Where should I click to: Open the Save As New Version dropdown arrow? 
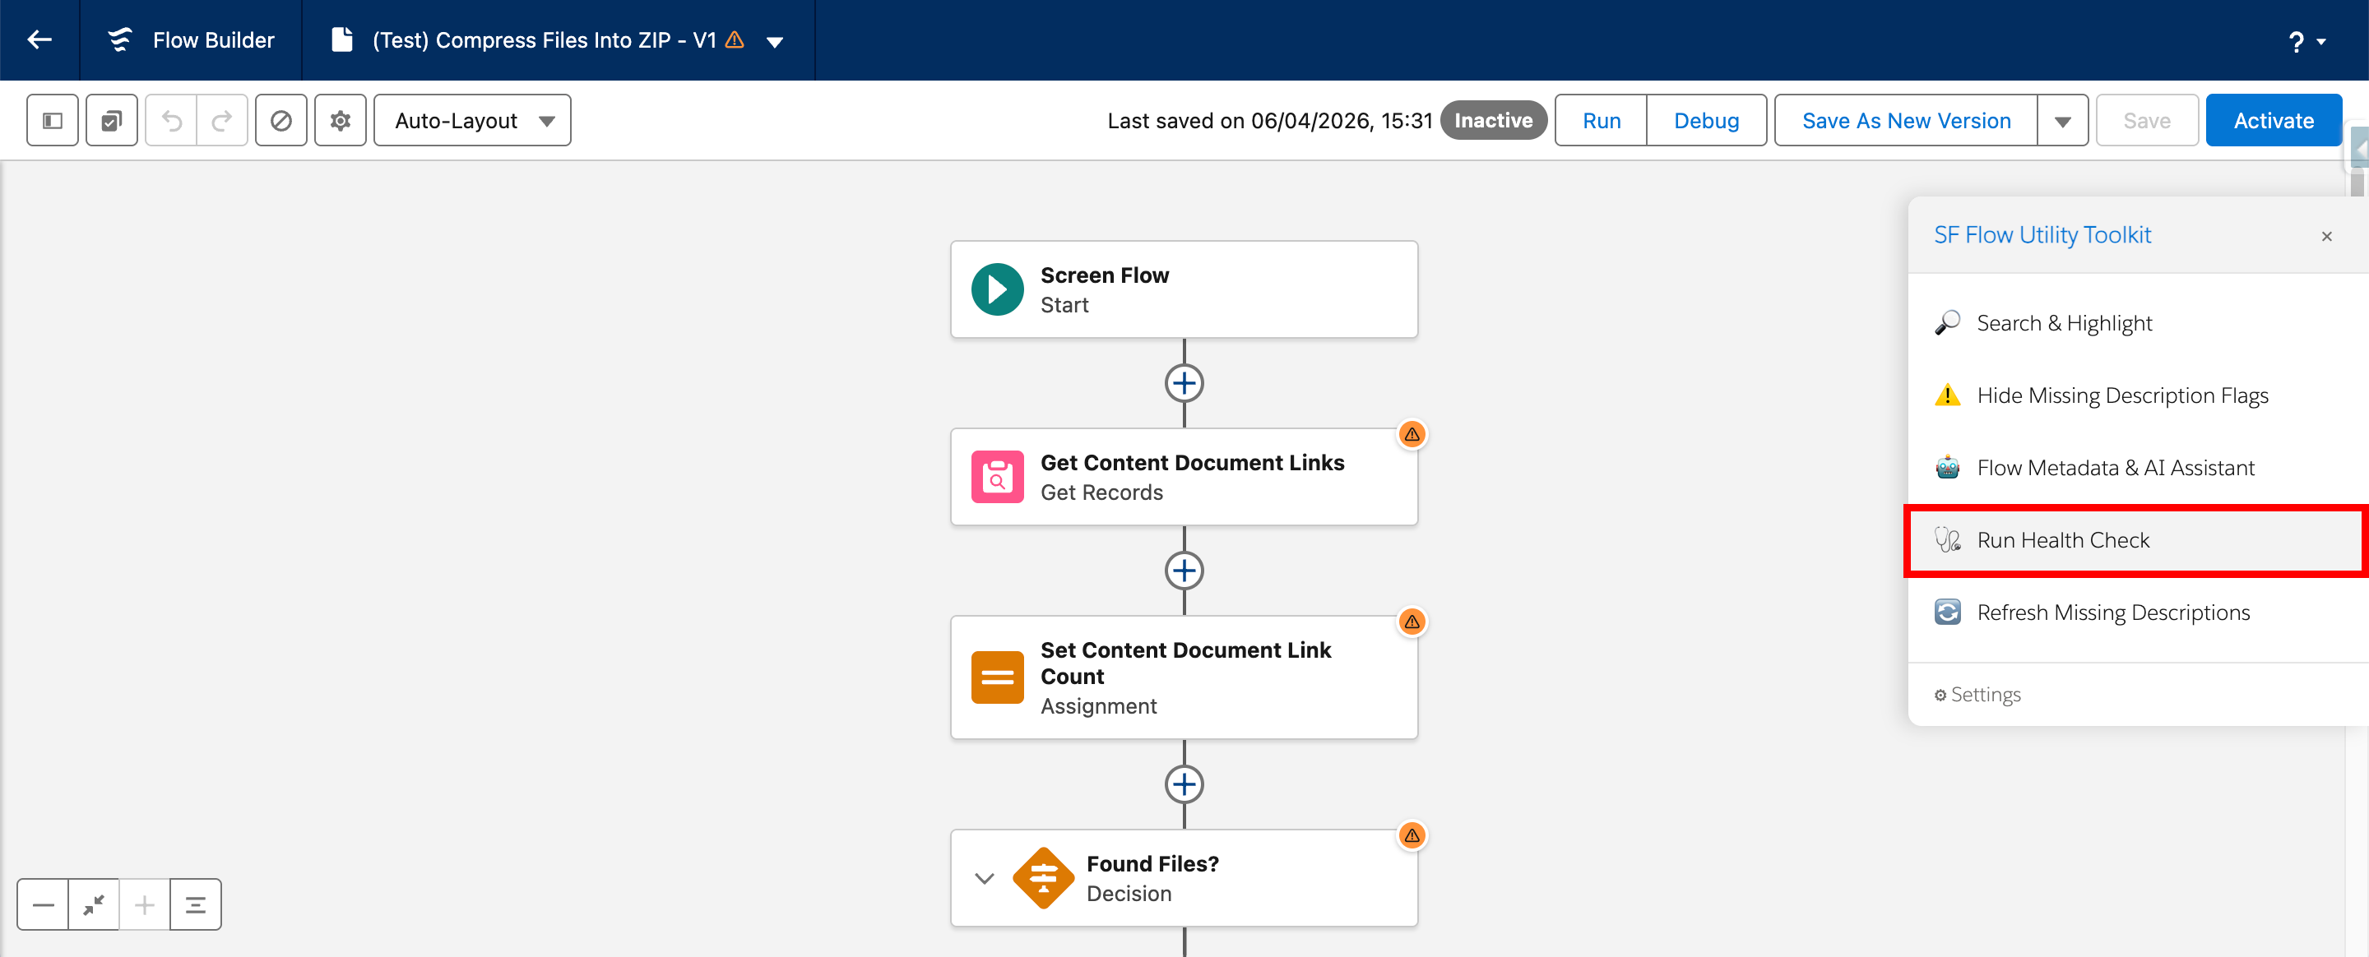coord(2064,119)
